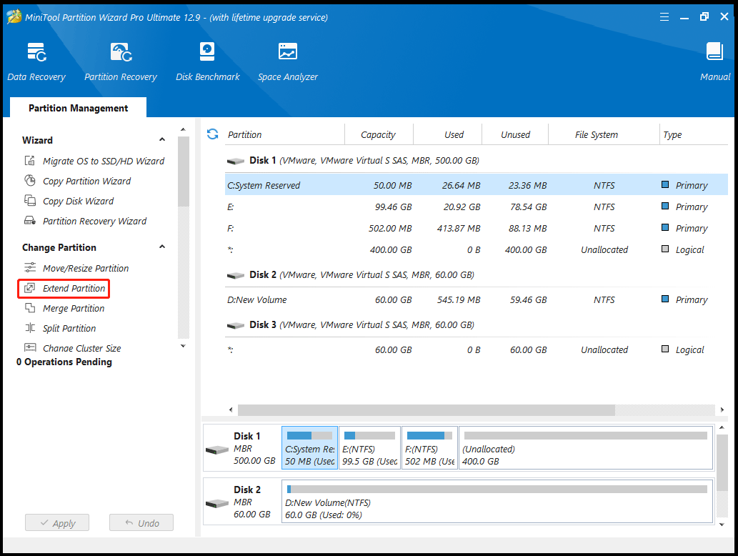Open the Partition Recovery tool
The image size is (738, 556).
pos(120,61)
